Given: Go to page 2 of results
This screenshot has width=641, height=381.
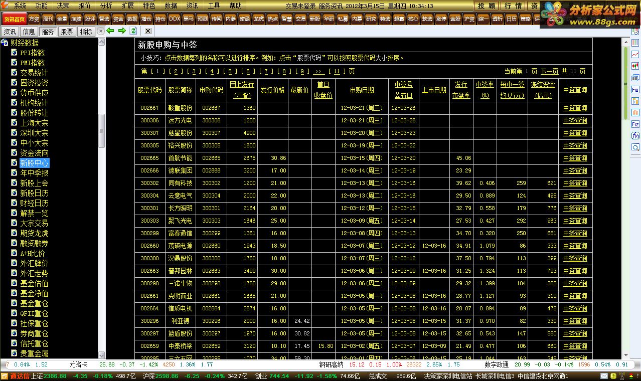Looking at the screenshot, I should 177,71.
